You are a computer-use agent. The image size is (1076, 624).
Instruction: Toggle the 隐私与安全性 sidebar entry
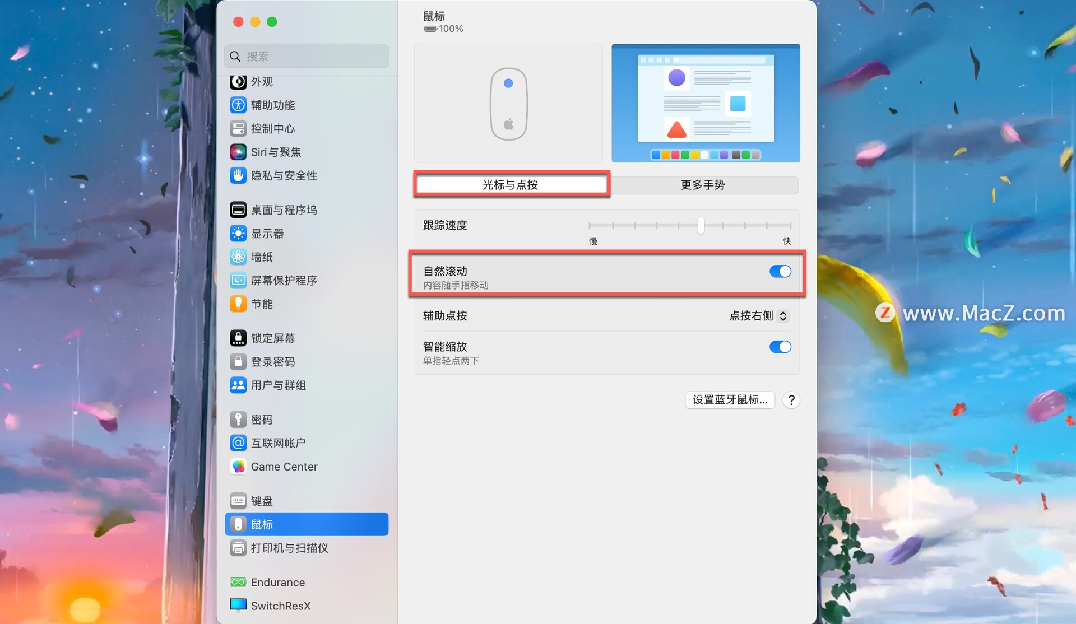point(238,175)
